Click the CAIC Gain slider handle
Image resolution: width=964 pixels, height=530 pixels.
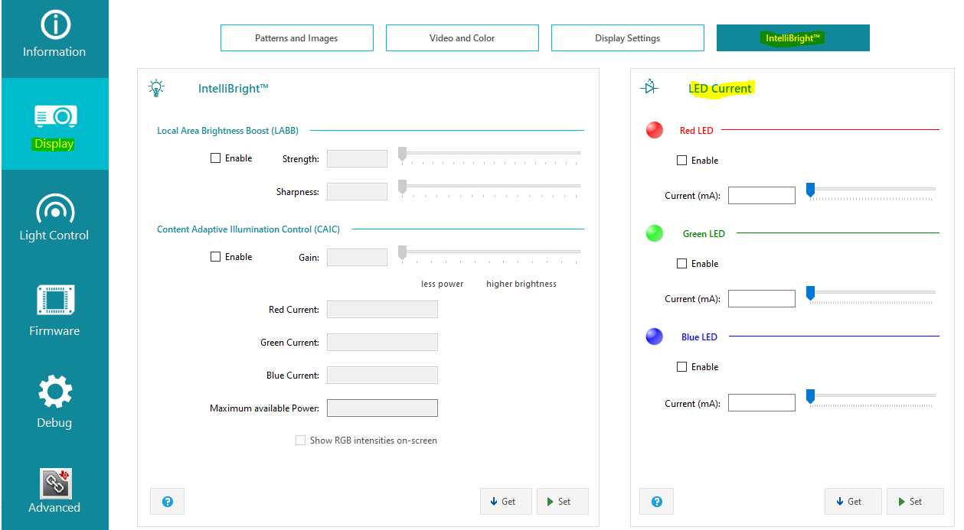(x=402, y=252)
